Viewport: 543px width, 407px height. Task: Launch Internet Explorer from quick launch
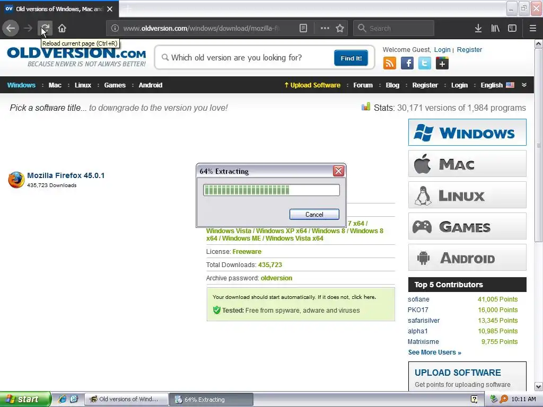63,399
